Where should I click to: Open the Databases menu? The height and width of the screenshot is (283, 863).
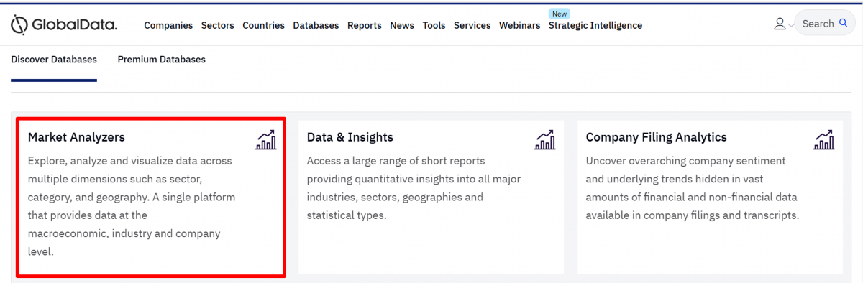click(316, 25)
